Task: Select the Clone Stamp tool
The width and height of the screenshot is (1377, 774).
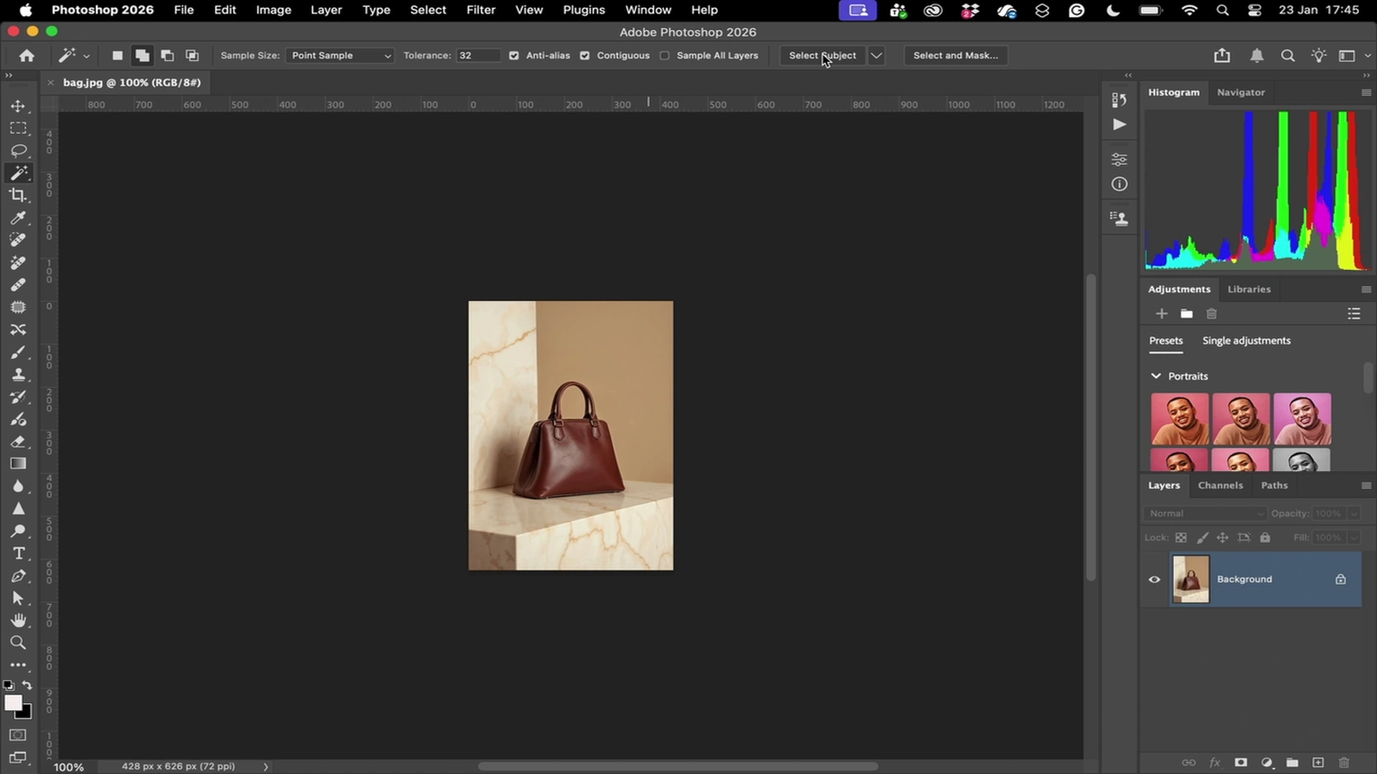Action: [x=19, y=374]
